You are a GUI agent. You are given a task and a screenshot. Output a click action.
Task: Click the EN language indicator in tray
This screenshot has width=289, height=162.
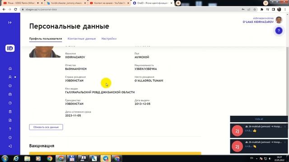coord(252,158)
